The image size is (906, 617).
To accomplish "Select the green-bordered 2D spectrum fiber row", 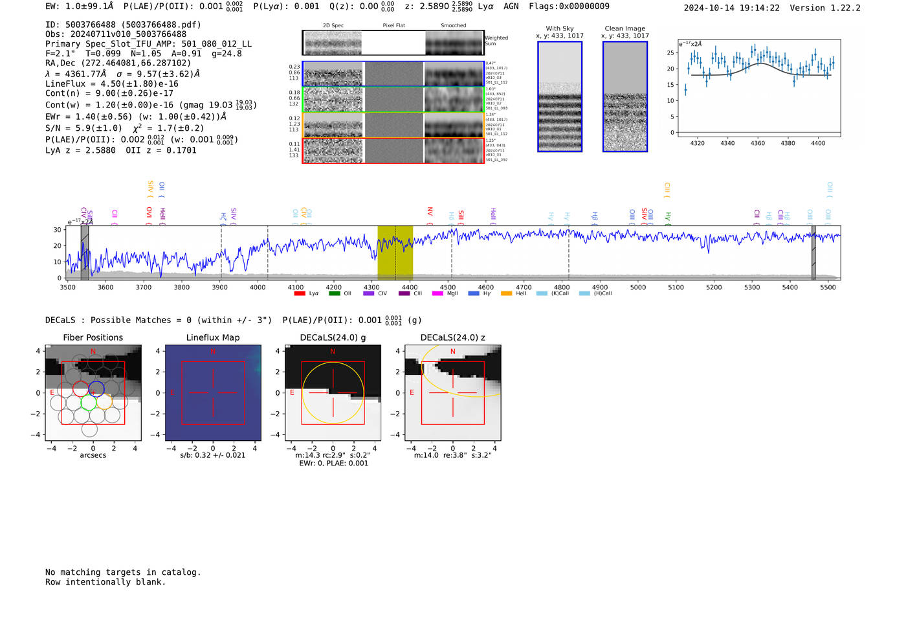I will [x=393, y=100].
